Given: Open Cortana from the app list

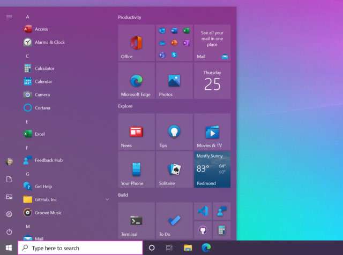Looking at the screenshot, I should [65, 107].
